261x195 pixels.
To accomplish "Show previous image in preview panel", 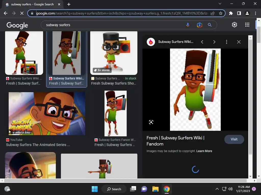I will pyautogui.click(x=202, y=42).
